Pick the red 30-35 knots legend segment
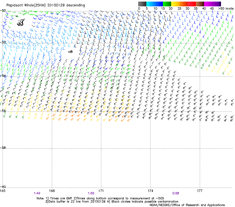This screenshot has height=207, width=235. 192,4
